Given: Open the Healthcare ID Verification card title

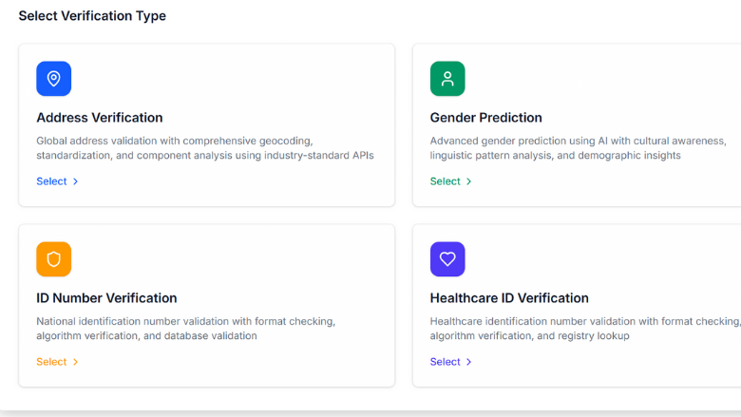Looking at the screenshot, I should (x=509, y=298).
